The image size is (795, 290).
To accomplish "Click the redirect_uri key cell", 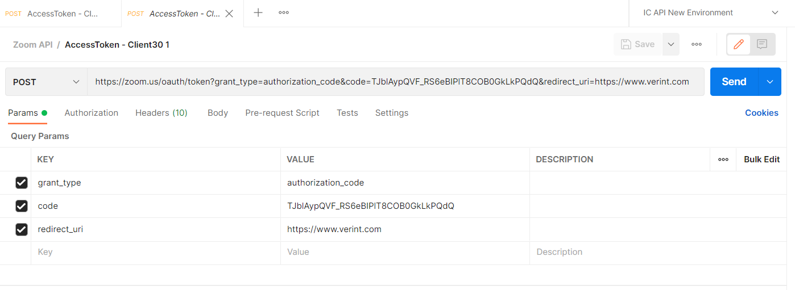I will (156, 229).
